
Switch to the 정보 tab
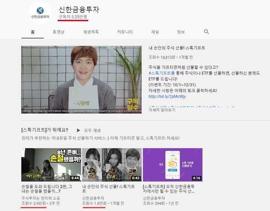(181, 32)
